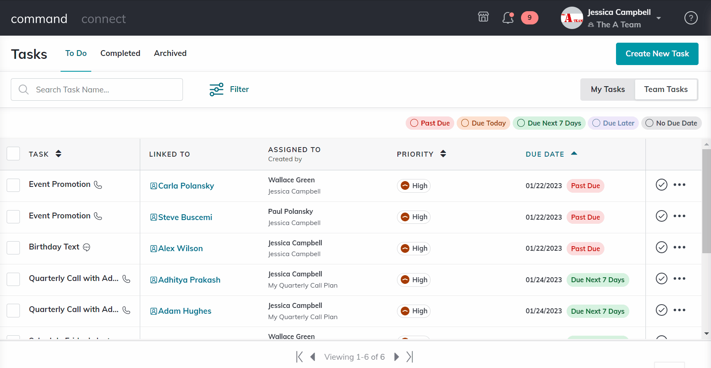The height and width of the screenshot is (368, 711).
Task: Toggle the Due Today filter chip
Action: click(x=483, y=123)
